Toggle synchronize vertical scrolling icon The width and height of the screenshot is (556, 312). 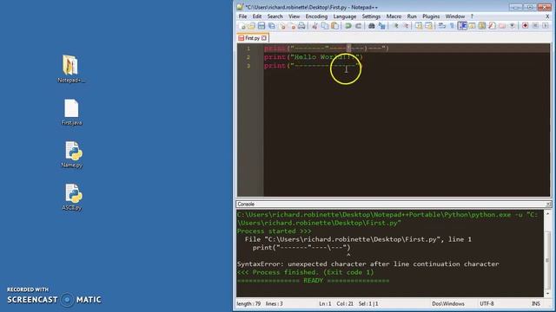(419, 26)
